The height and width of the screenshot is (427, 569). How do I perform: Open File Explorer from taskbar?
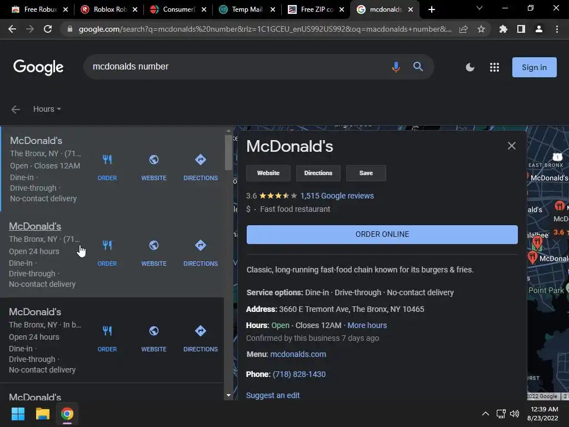click(42, 414)
